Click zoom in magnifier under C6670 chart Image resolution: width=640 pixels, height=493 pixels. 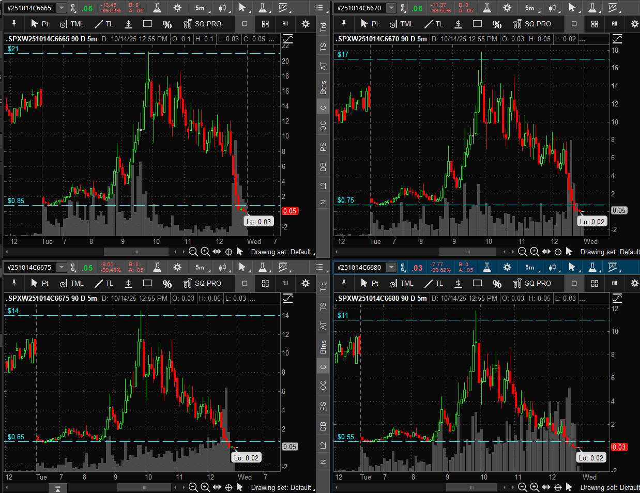coord(535,252)
